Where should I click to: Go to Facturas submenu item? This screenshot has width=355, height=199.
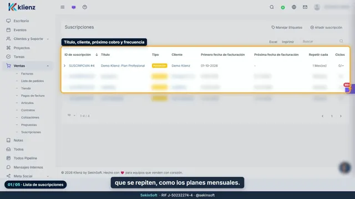pyautogui.click(x=27, y=74)
